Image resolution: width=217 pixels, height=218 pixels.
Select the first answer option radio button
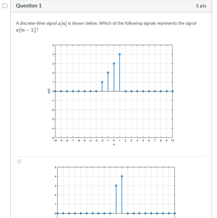tap(19, 161)
